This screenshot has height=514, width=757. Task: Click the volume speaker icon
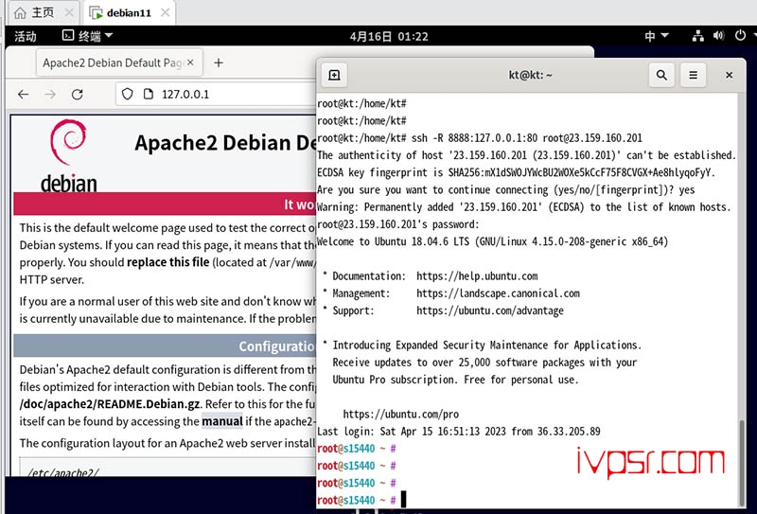(x=719, y=36)
